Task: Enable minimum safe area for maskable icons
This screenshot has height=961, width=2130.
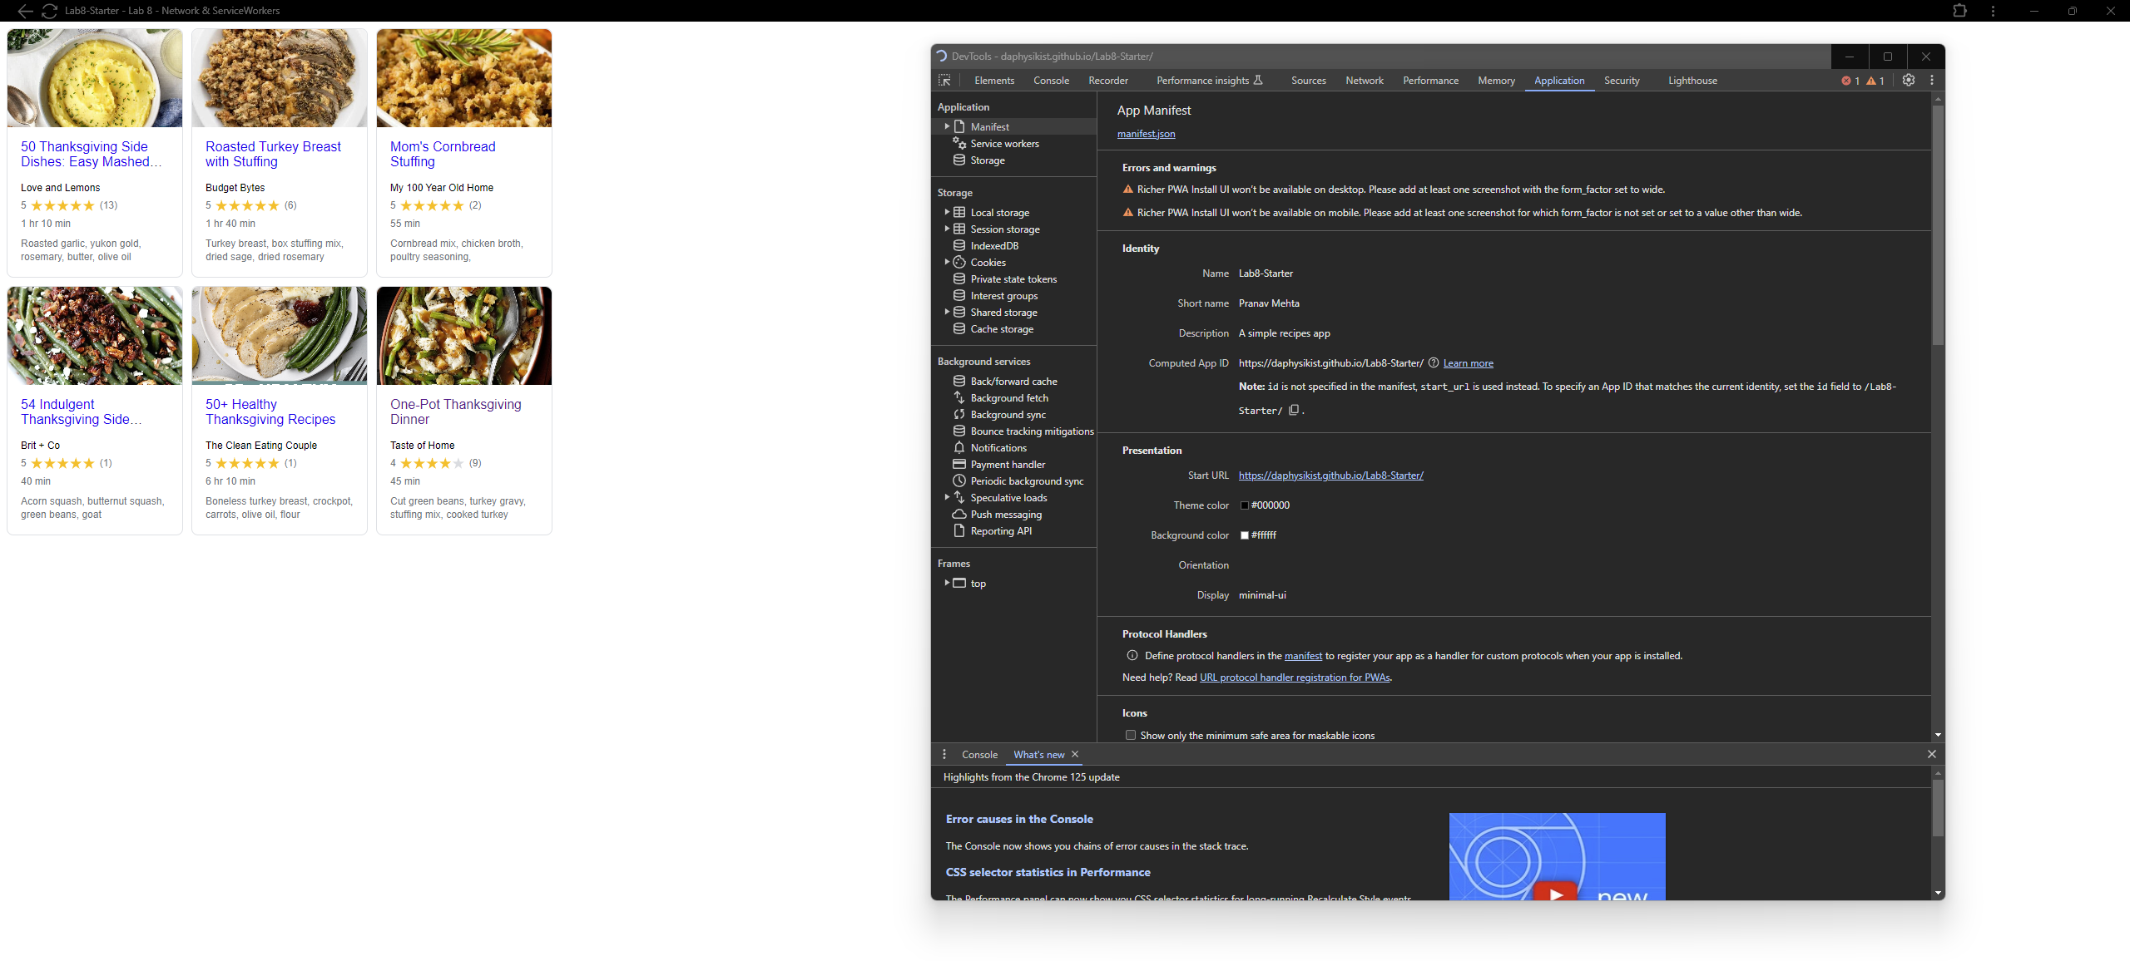Action: coord(1131,735)
